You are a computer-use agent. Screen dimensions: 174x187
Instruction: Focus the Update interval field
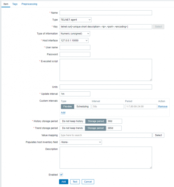[75, 94]
